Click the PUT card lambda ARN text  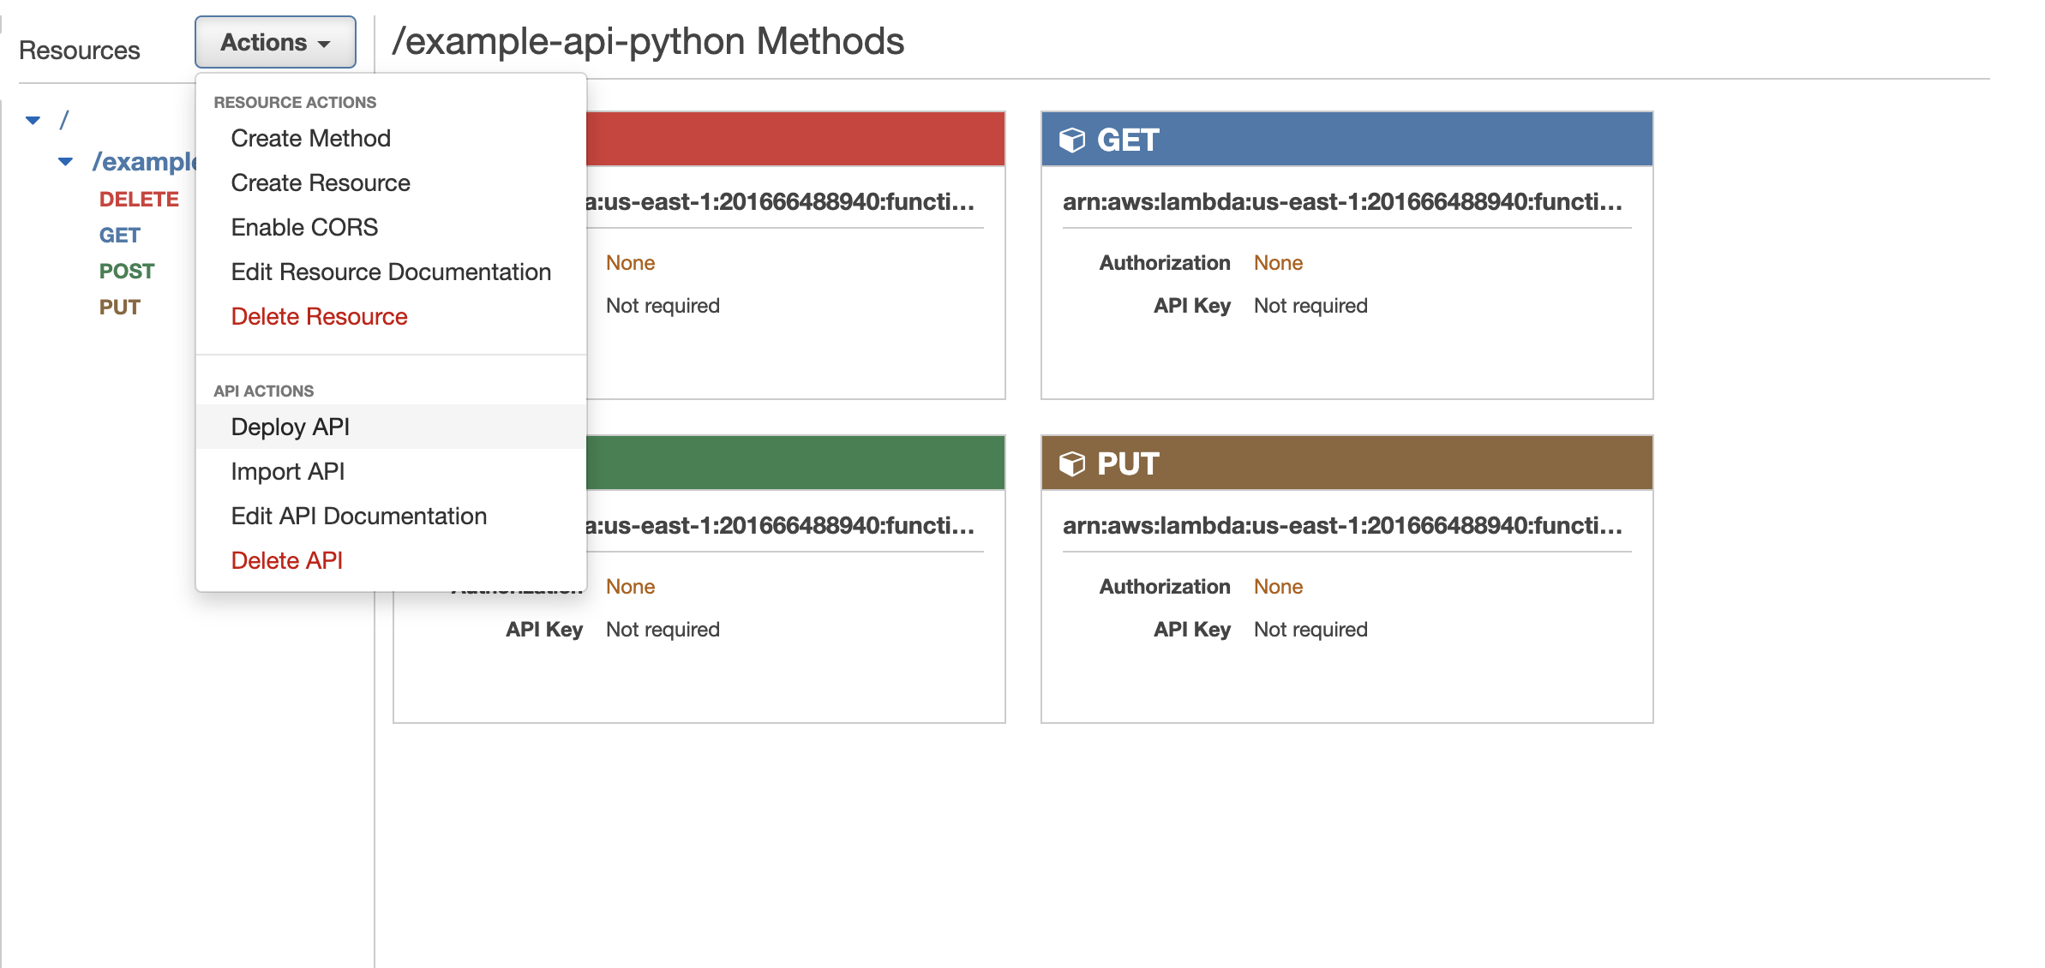1342,525
